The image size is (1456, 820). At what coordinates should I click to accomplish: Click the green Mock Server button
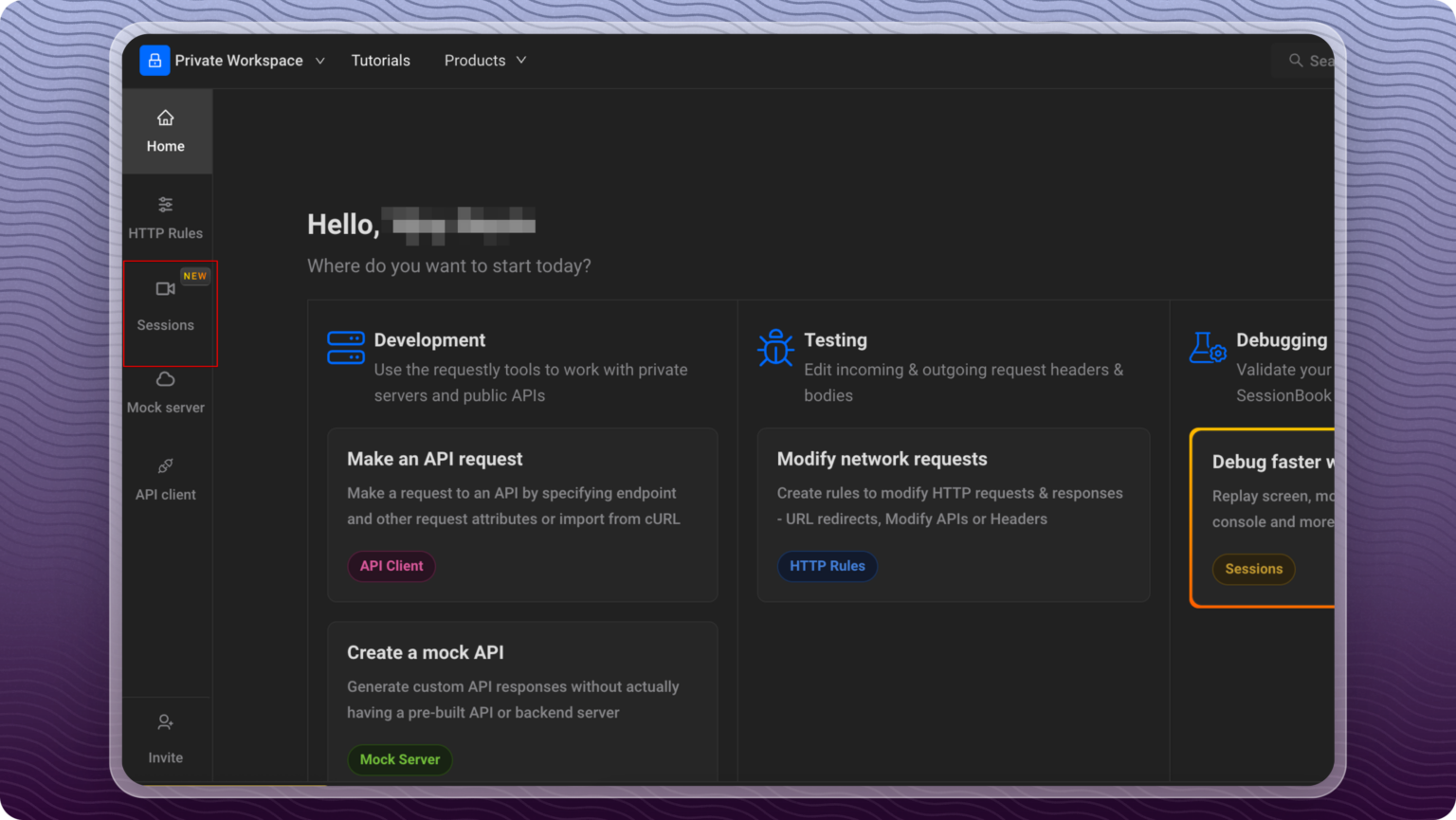coord(399,759)
